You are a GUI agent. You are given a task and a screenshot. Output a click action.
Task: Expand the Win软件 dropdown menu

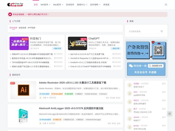click(x=45, y=5)
